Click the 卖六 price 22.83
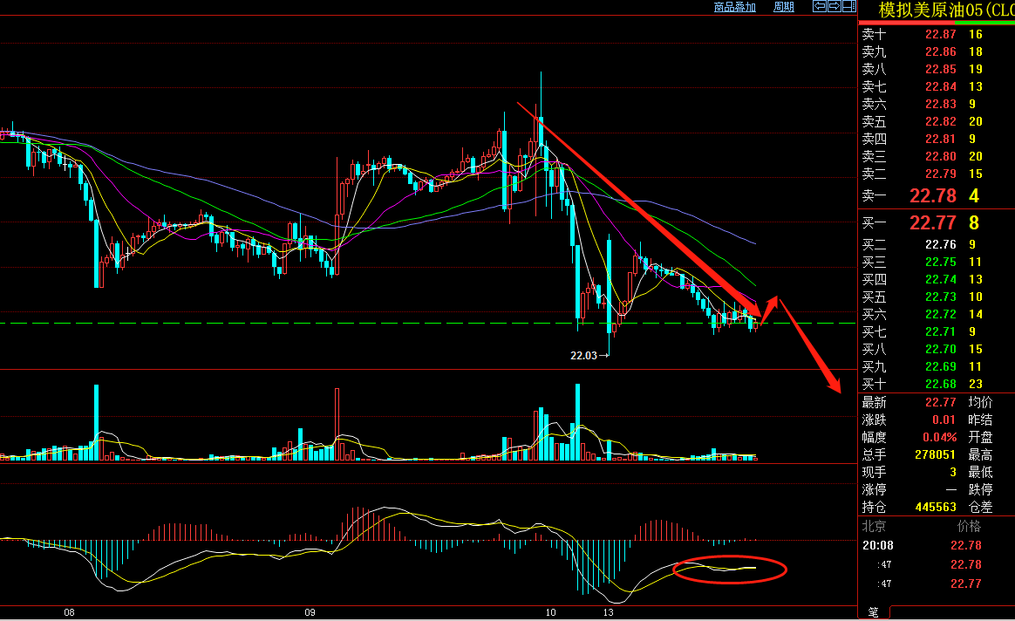 (941, 105)
